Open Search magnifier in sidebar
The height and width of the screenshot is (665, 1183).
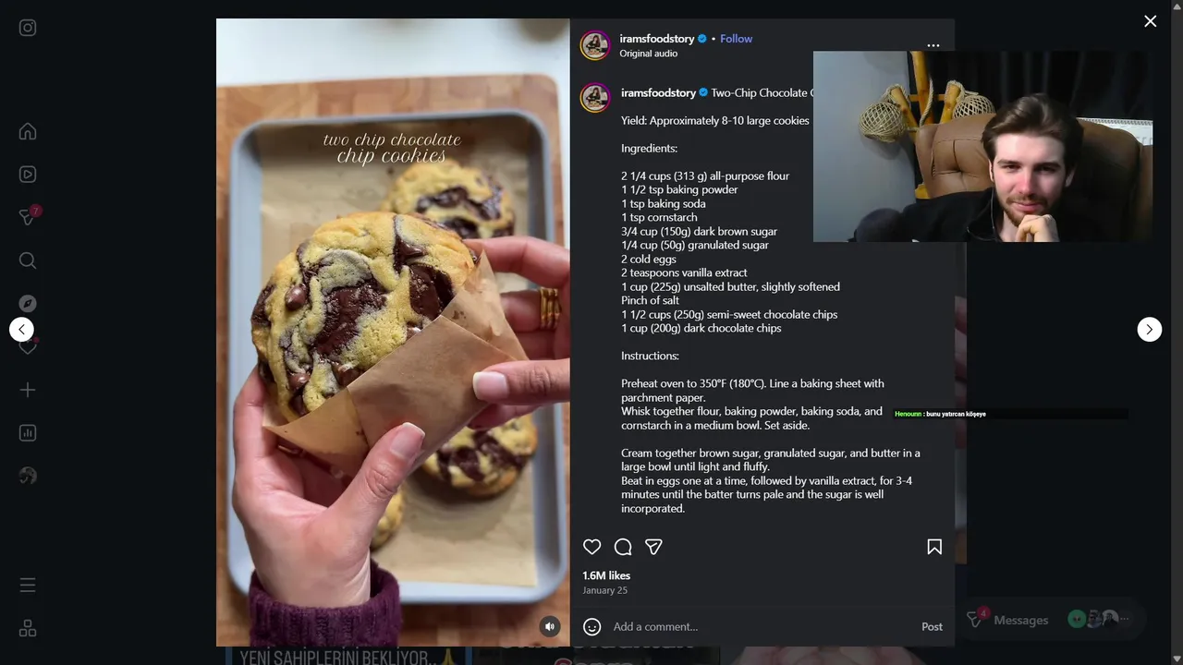pyautogui.click(x=28, y=260)
